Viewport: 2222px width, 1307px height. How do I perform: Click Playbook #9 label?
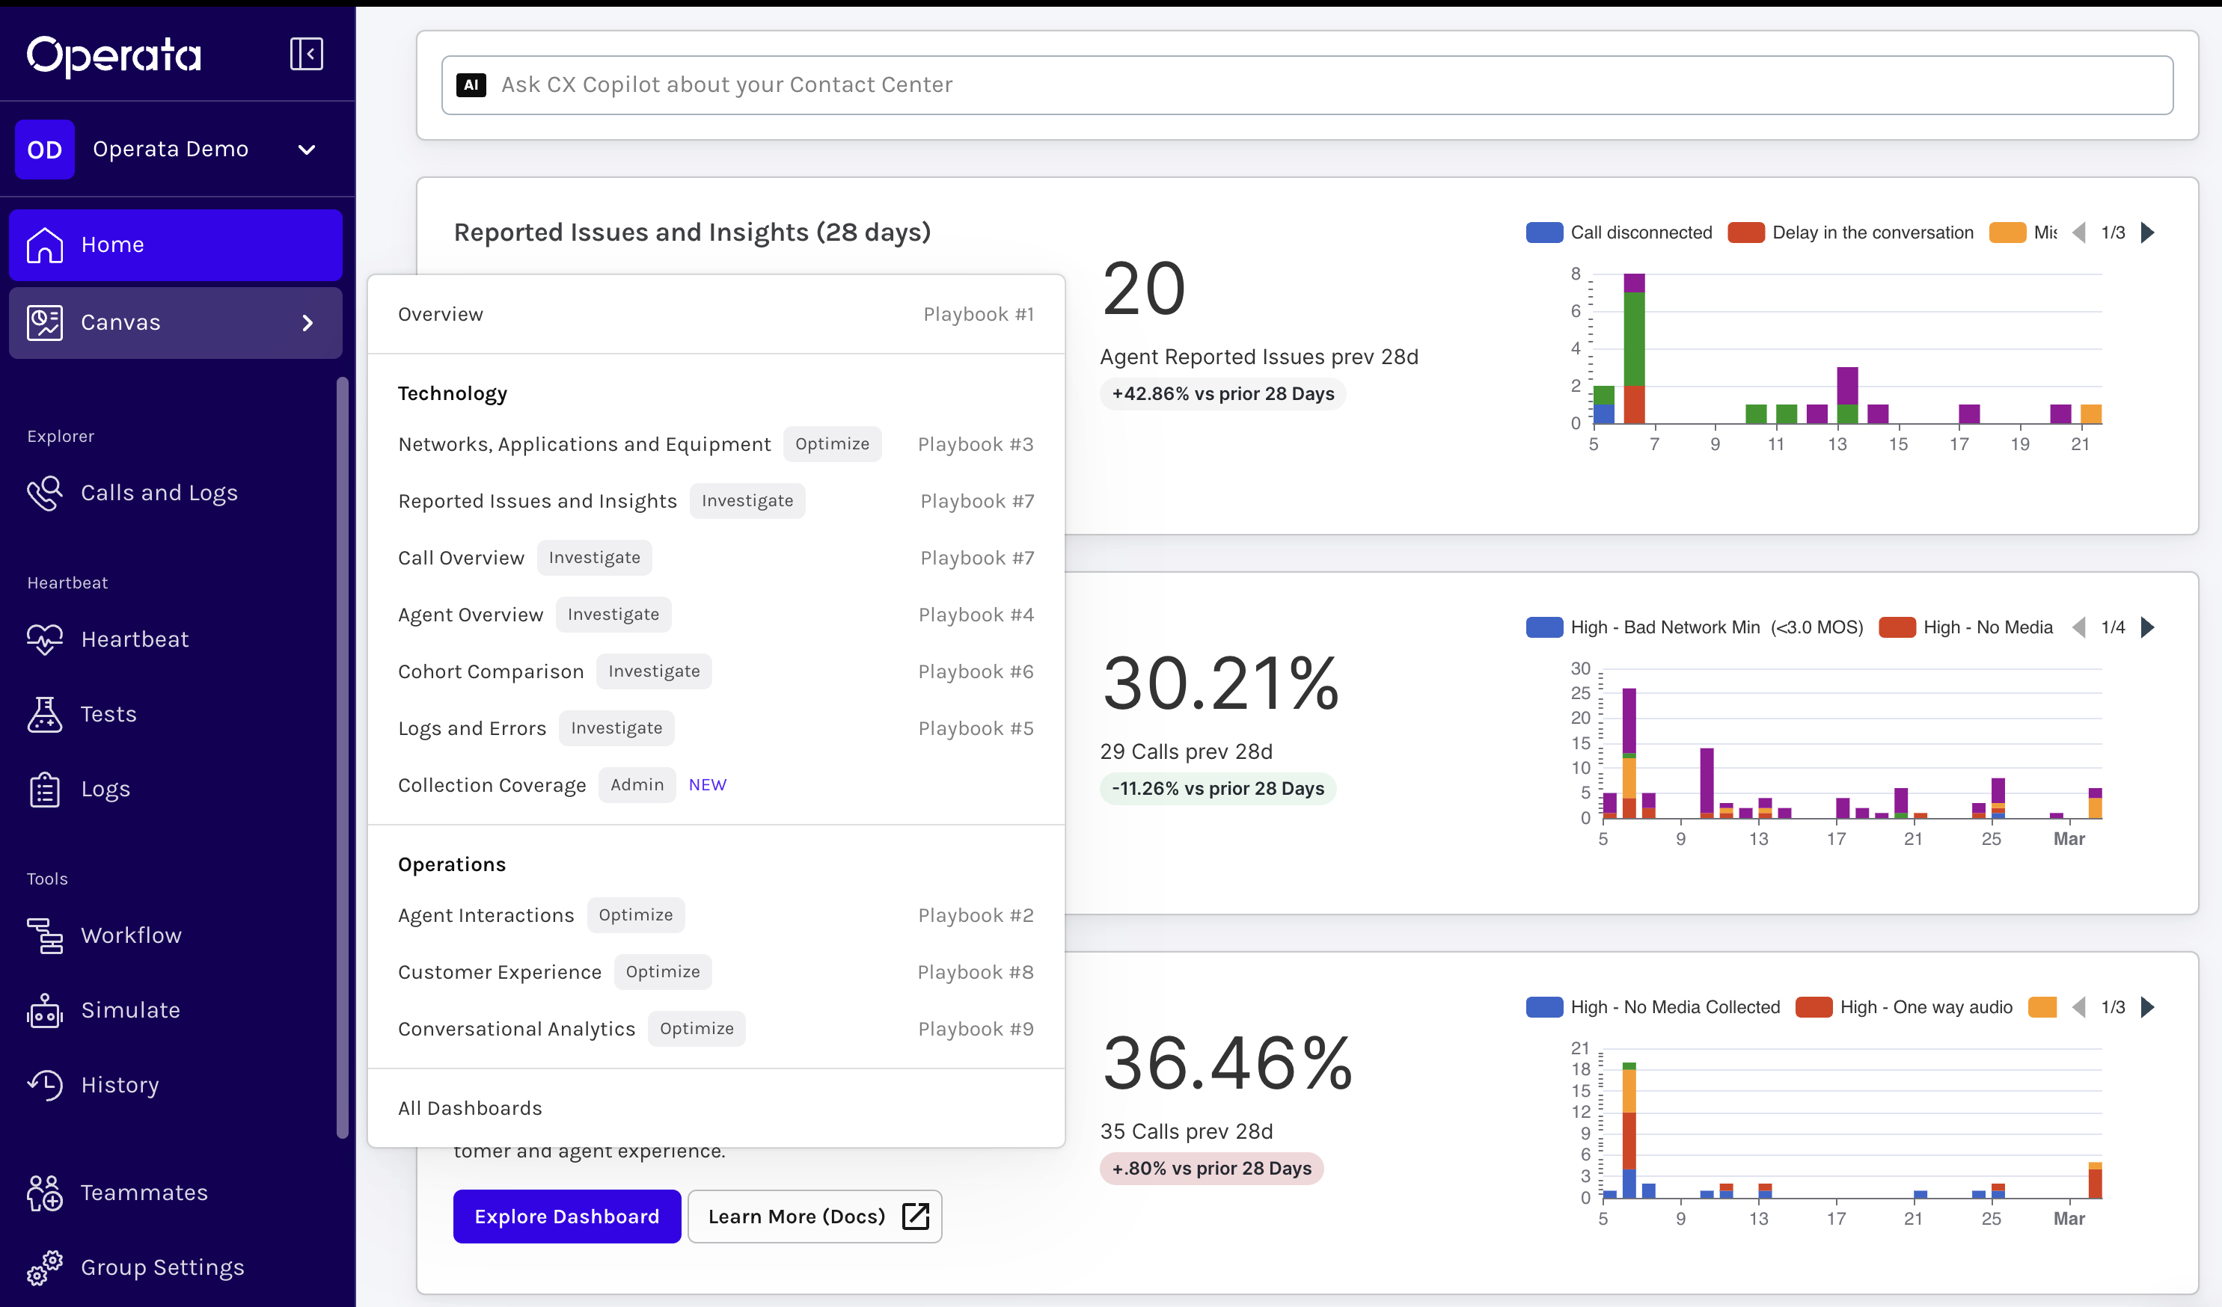tap(976, 1030)
